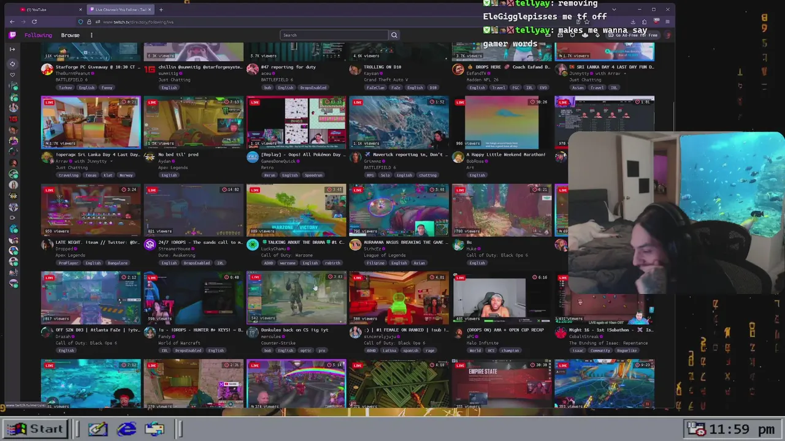Click BobRoss channel avatar
Screen dimensions: 785x441
click(458, 157)
